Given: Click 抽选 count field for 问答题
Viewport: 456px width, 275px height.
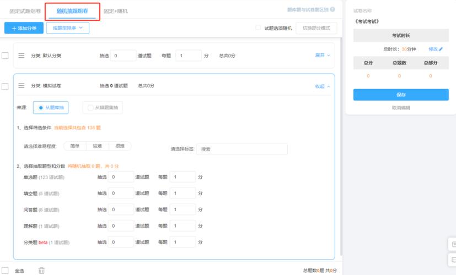Looking at the screenshot, I should click(x=121, y=210).
